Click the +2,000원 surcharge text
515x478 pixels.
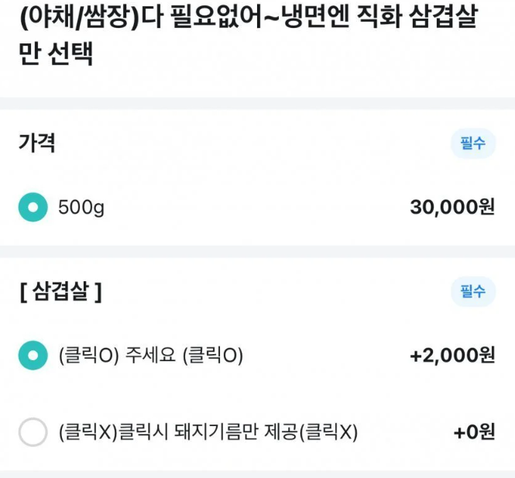coord(452,356)
